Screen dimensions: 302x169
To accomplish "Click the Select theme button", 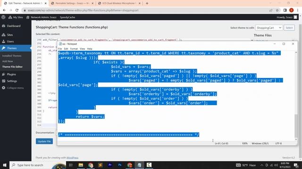I will [x=289, y=28].
